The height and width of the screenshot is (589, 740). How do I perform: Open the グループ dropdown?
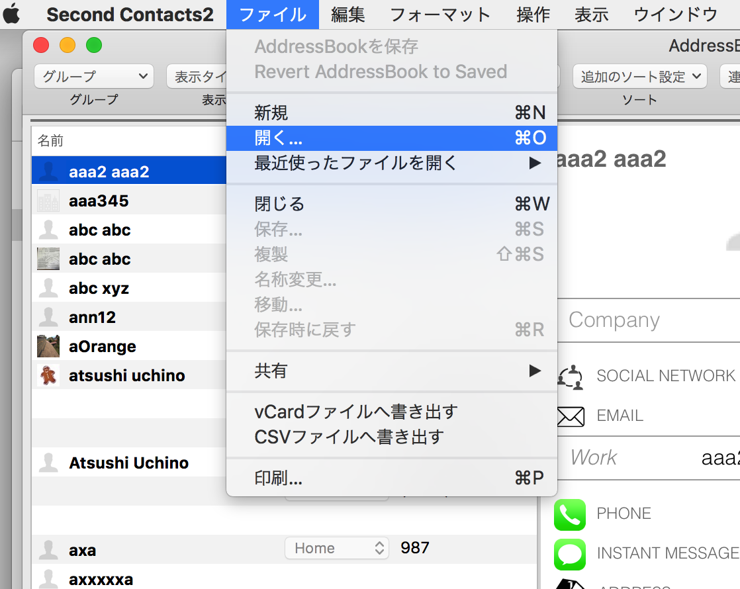[94, 76]
